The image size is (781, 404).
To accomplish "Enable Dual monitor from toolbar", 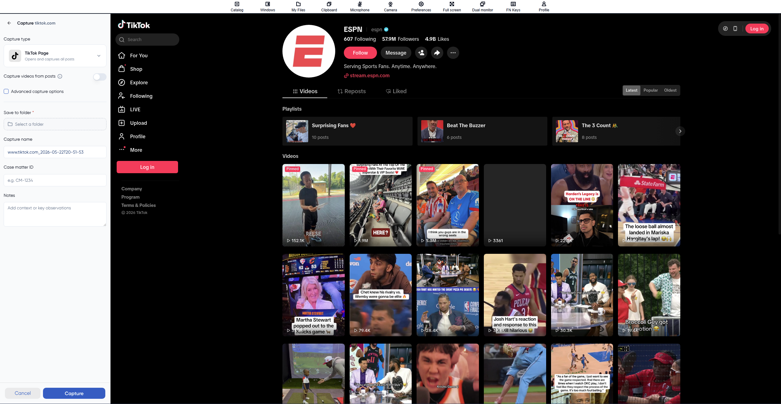I will pos(482,6).
